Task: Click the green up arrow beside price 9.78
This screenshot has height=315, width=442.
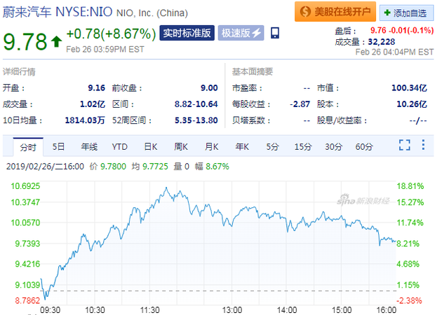Action: point(56,41)
